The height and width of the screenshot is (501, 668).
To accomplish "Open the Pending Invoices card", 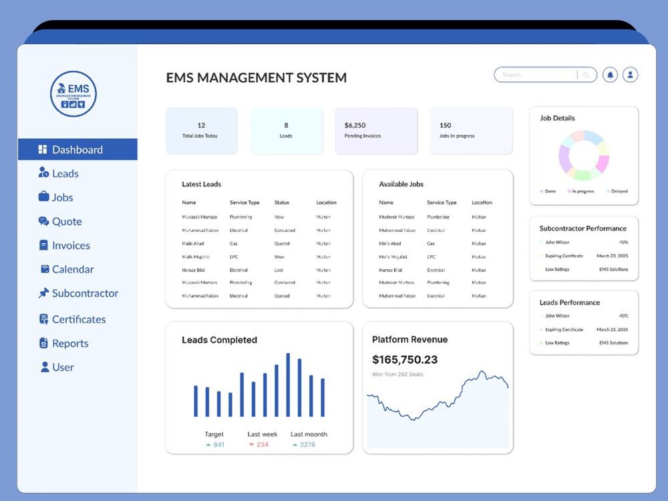I will [x=376, y=131].
